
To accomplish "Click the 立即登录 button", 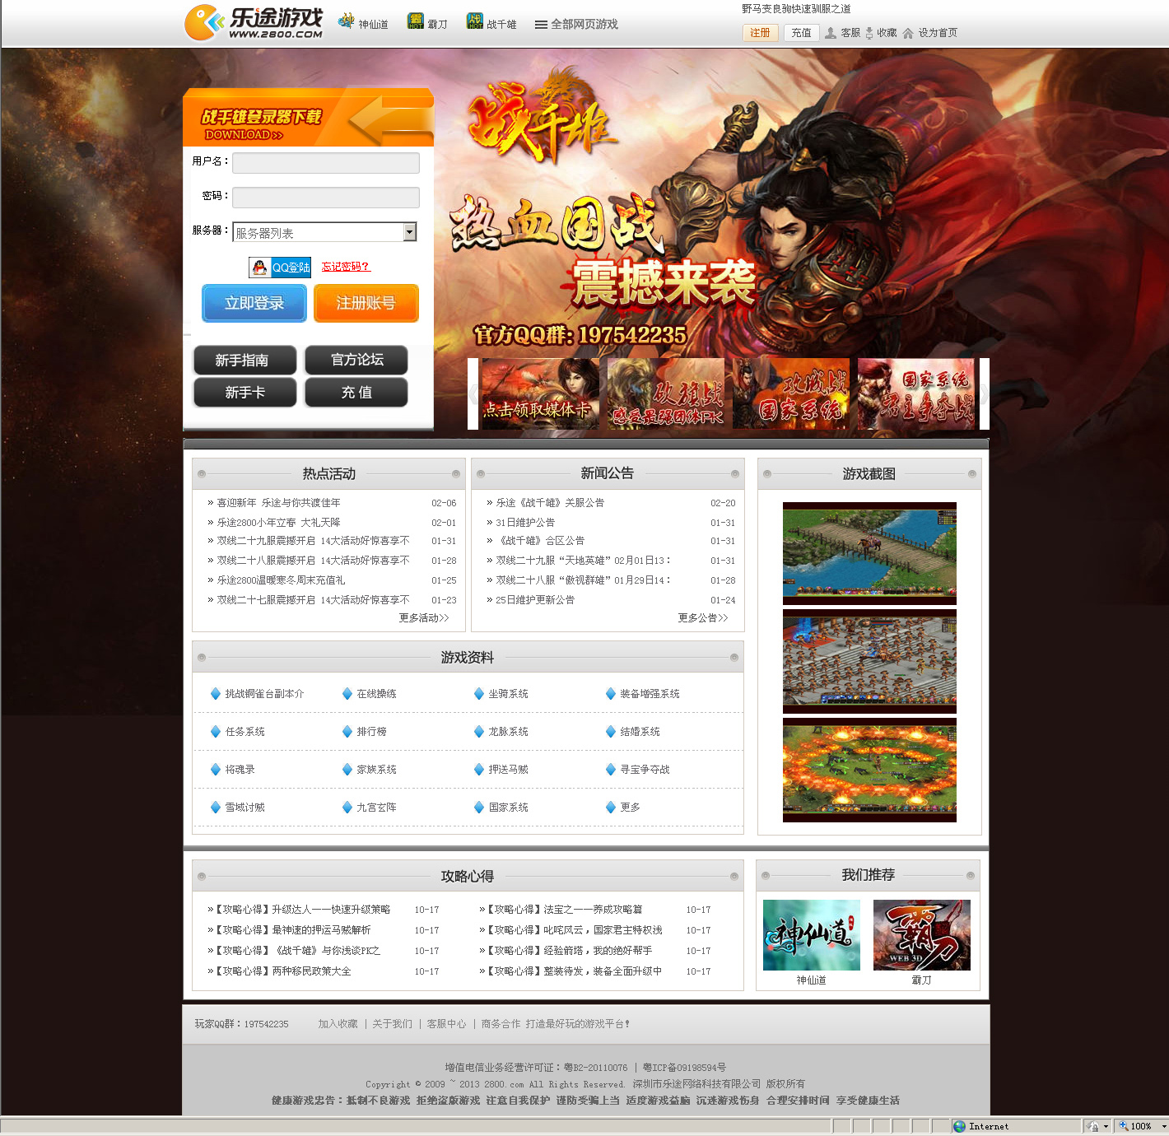I will [x=254, y=303].
